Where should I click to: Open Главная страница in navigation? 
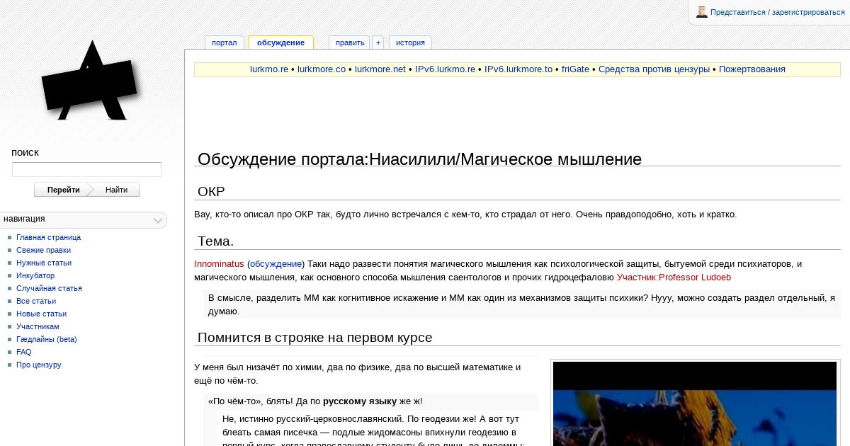[x=48, y=237]
